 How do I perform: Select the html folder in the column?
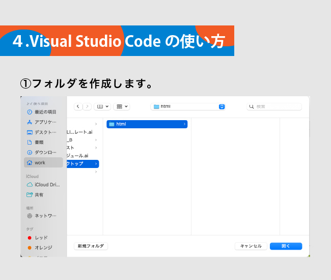pyautogui.click(x=147, y=124)
